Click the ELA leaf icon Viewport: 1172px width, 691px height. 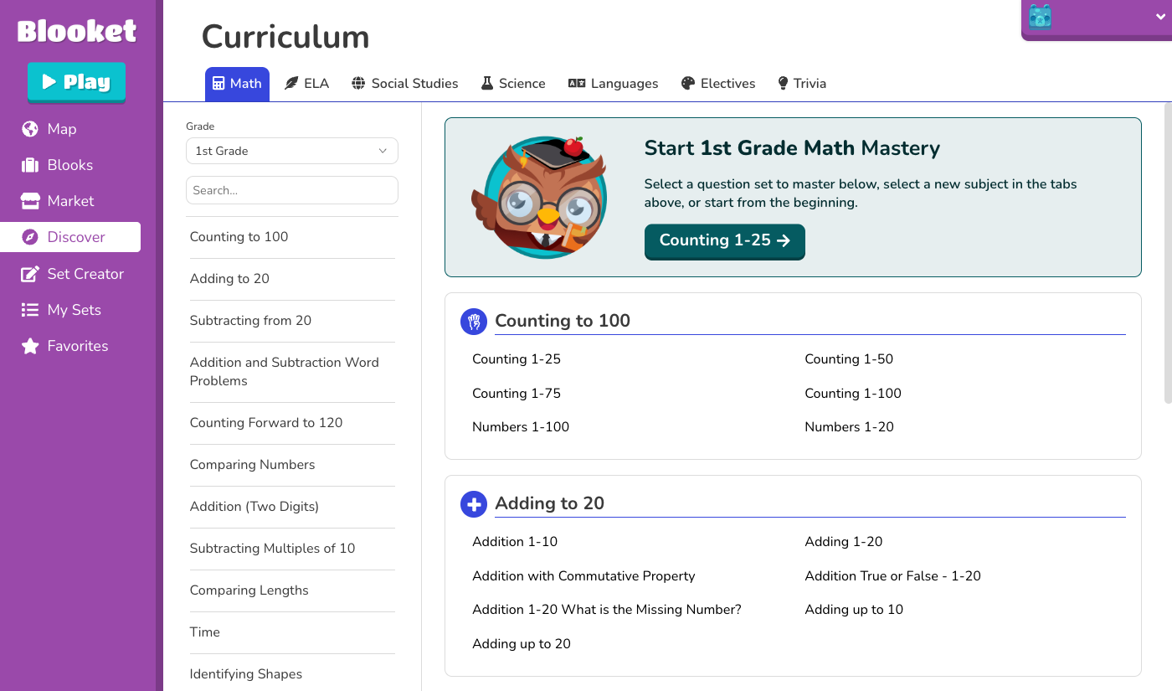pyautogui.click(x=291, y=83)
